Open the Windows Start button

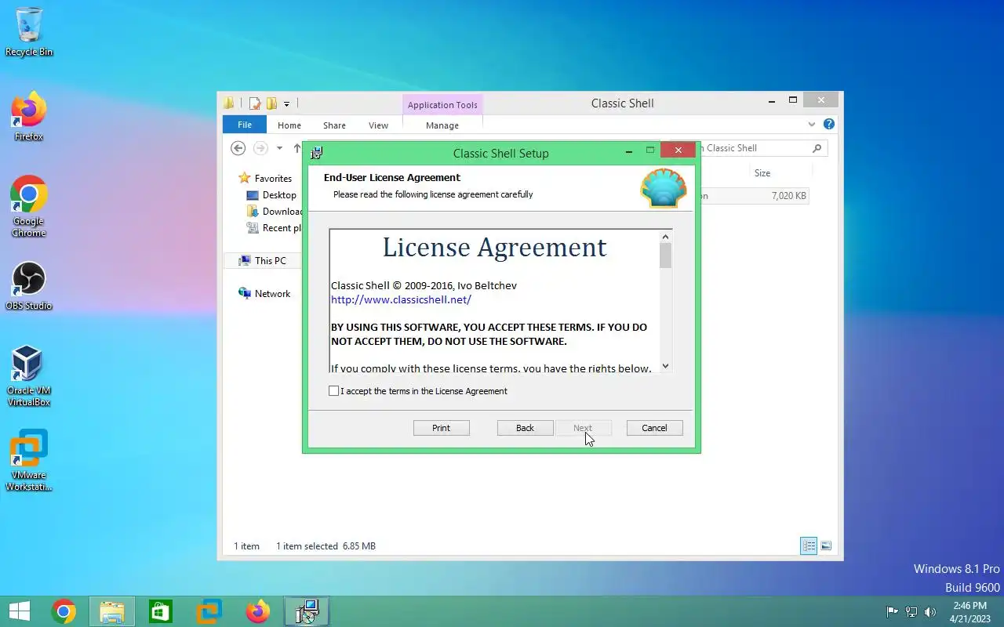(x=19, y=611)
